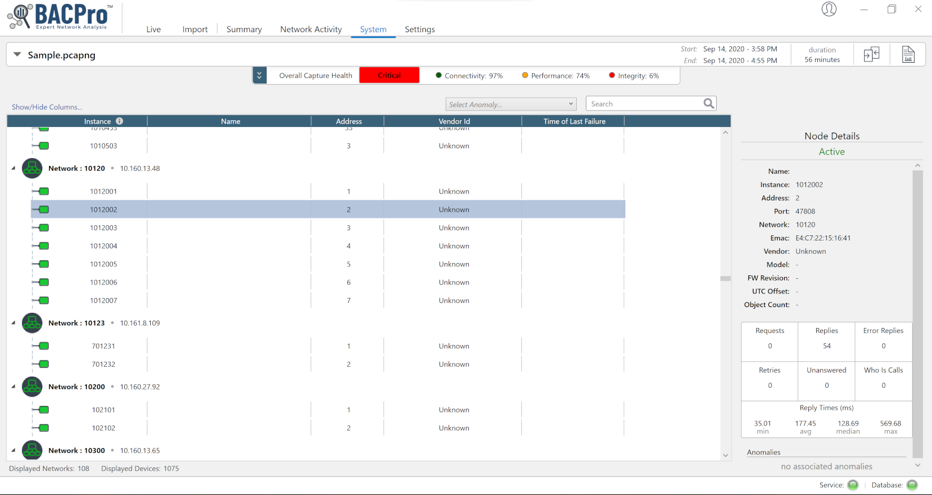Select the System tab
This screenshot has height=495, width=932.
click(373, 29)
